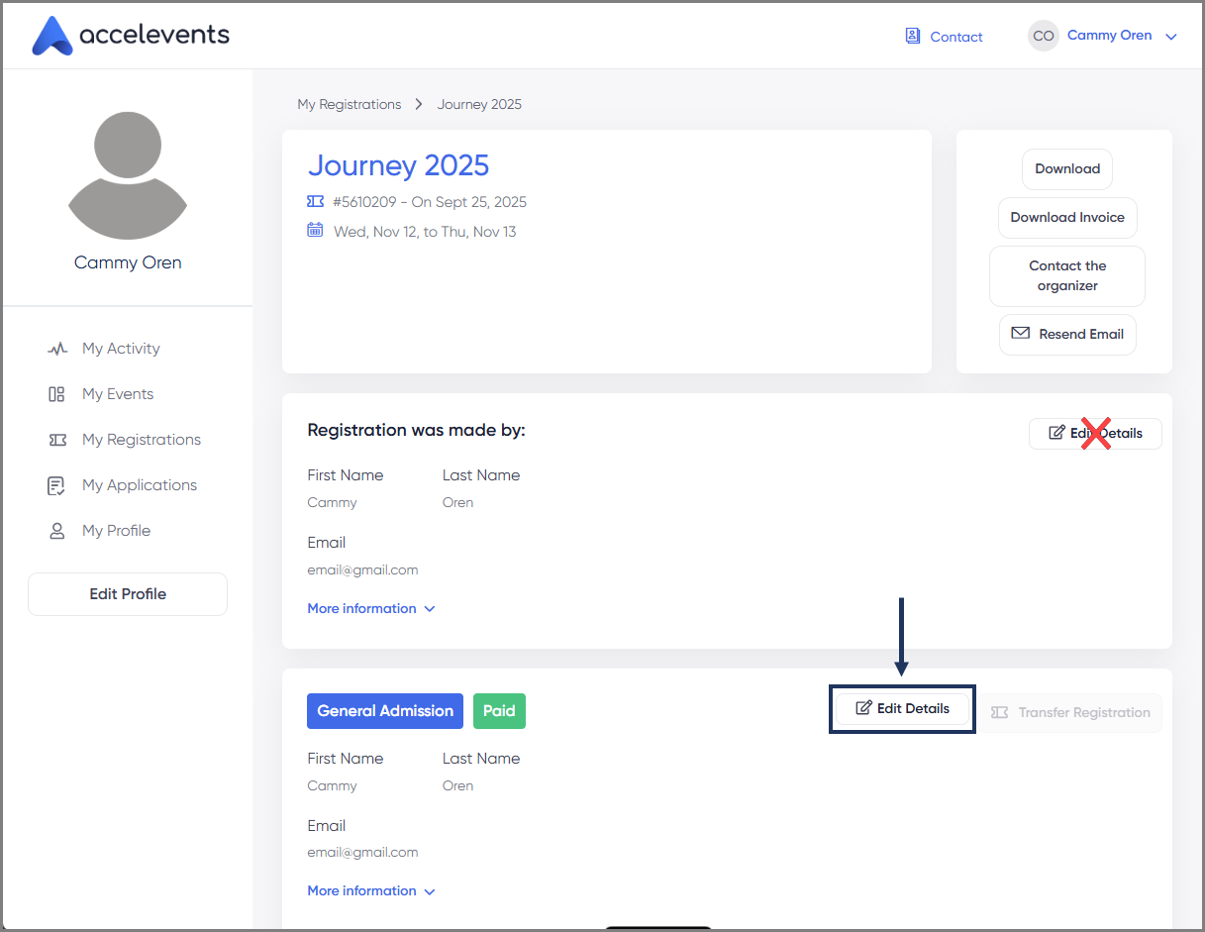Image resolution: width=1205 pixels, height=932 pixels.
Task: Click My Registrations breadcrumb link
Action: 350,104
